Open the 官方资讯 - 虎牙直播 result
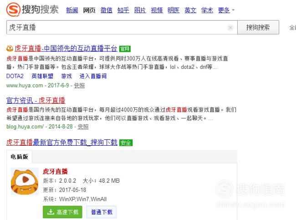296x220 pixels. click(36, 100)
